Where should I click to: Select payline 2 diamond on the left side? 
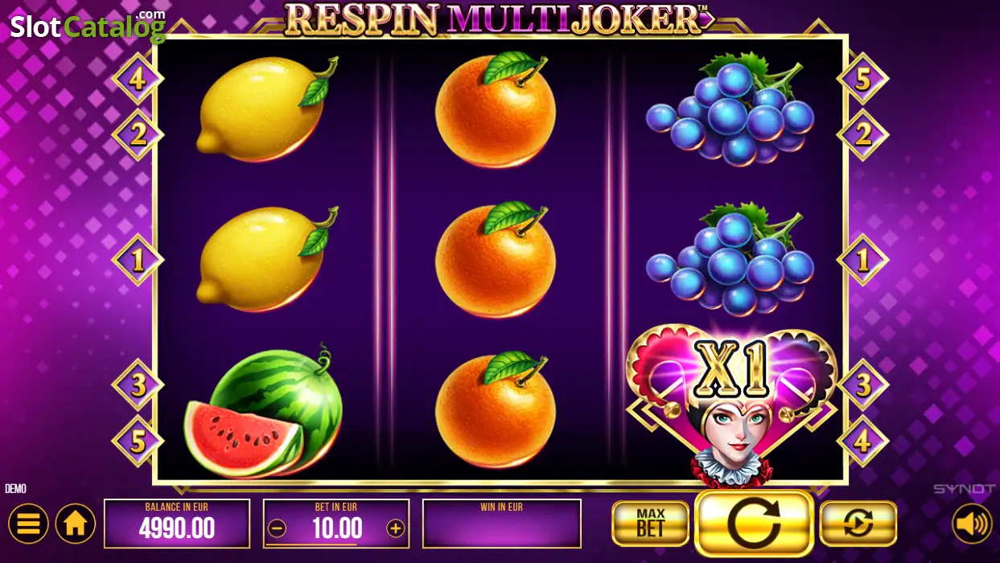[138, 134]
